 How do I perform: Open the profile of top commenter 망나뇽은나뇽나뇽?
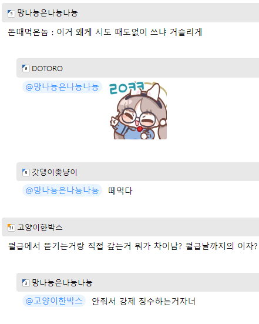(47, 13)
